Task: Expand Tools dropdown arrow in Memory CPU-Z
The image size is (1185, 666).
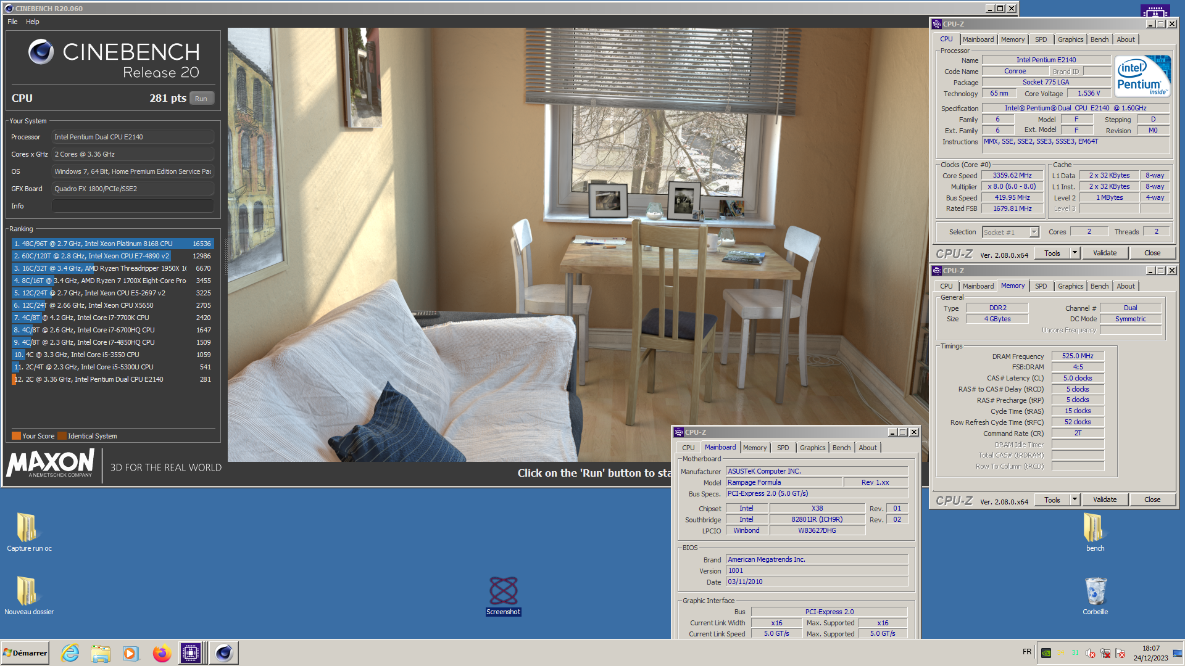Action: (x=1075, y=499)
